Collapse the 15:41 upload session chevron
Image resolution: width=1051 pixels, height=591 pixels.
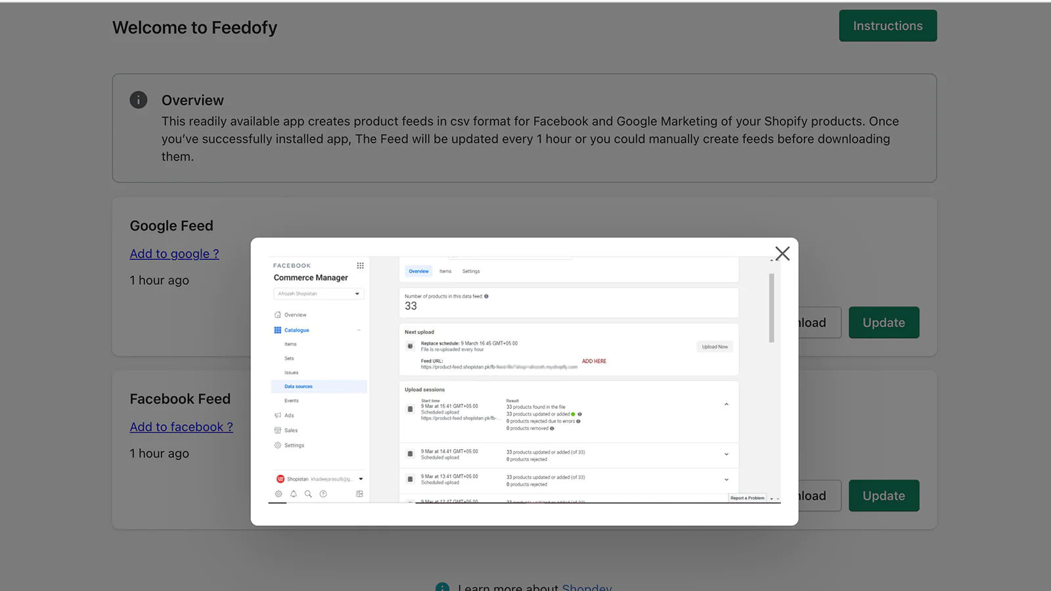pos(727,405)
